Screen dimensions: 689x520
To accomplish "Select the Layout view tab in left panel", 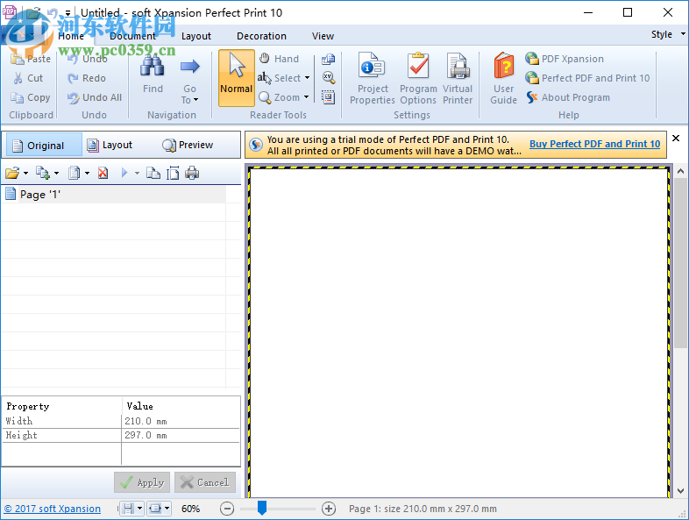I will coord(110,145).
